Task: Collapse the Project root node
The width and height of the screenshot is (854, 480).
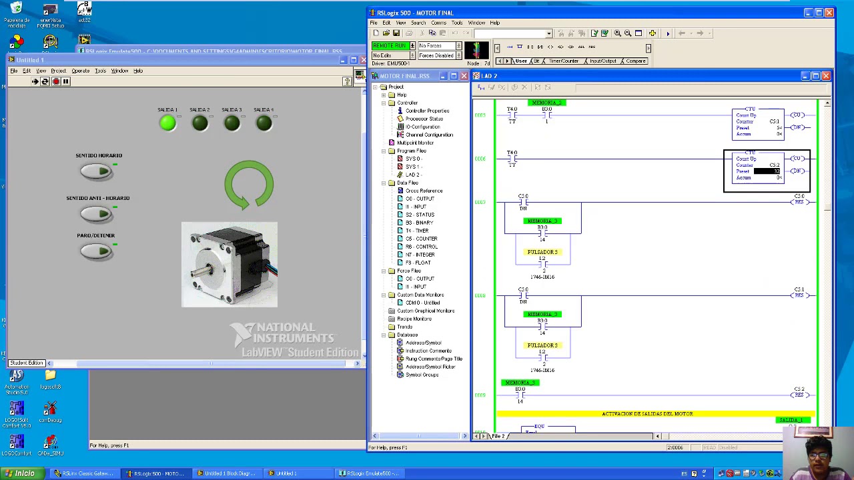Action: (375, 87)
